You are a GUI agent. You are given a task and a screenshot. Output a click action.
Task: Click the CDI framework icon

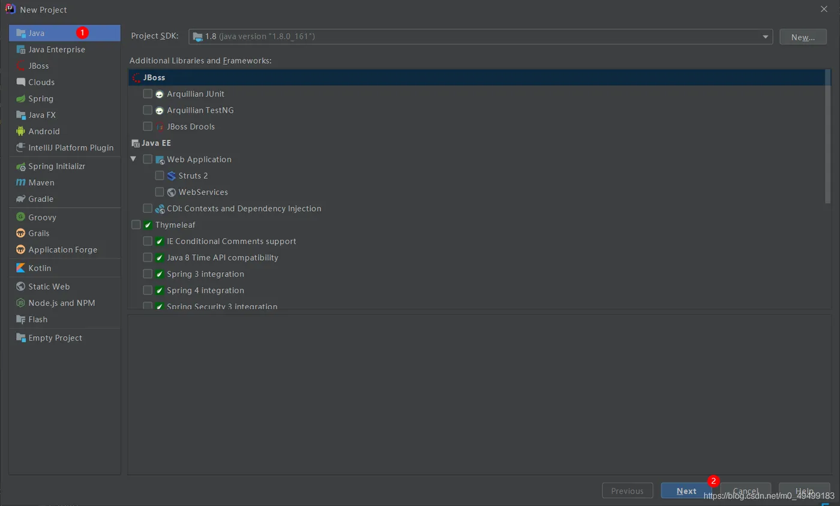pos(160,209)
